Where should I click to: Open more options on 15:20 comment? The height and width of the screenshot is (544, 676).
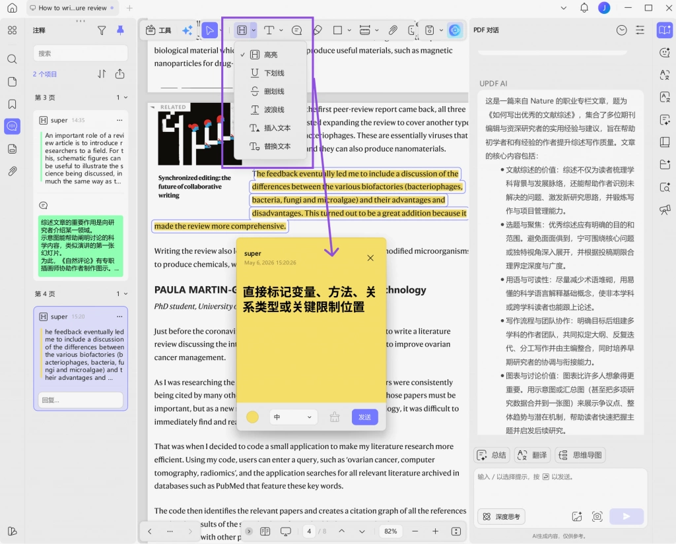click(x=119, y=317)
